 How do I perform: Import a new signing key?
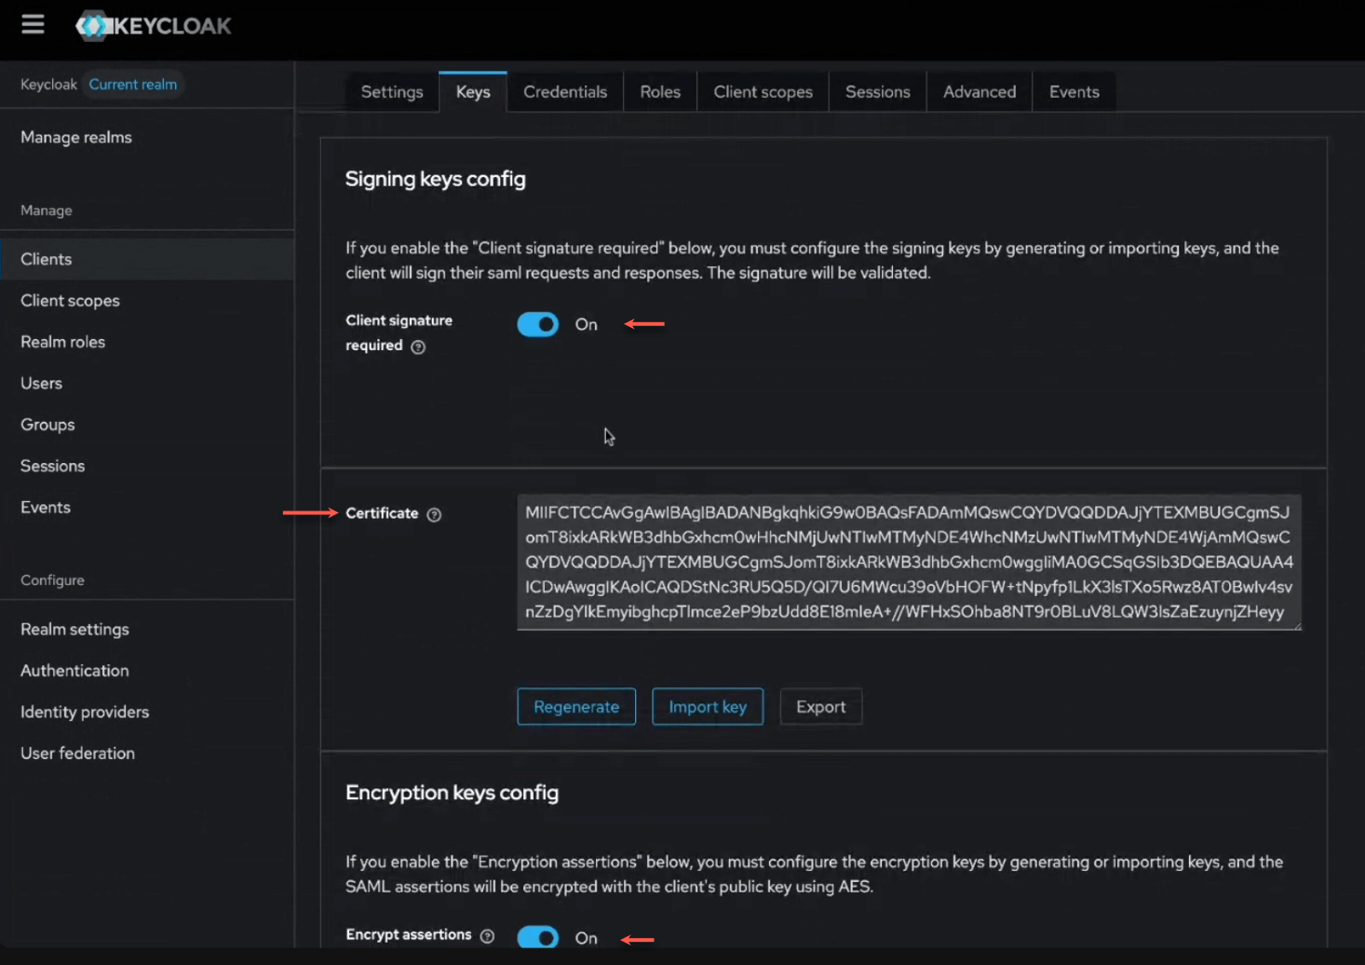707,706
